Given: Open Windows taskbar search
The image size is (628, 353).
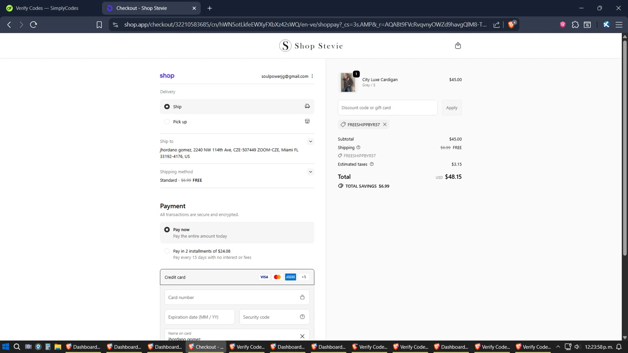Looking at the screenshot, I should click(x=17, y=347).
